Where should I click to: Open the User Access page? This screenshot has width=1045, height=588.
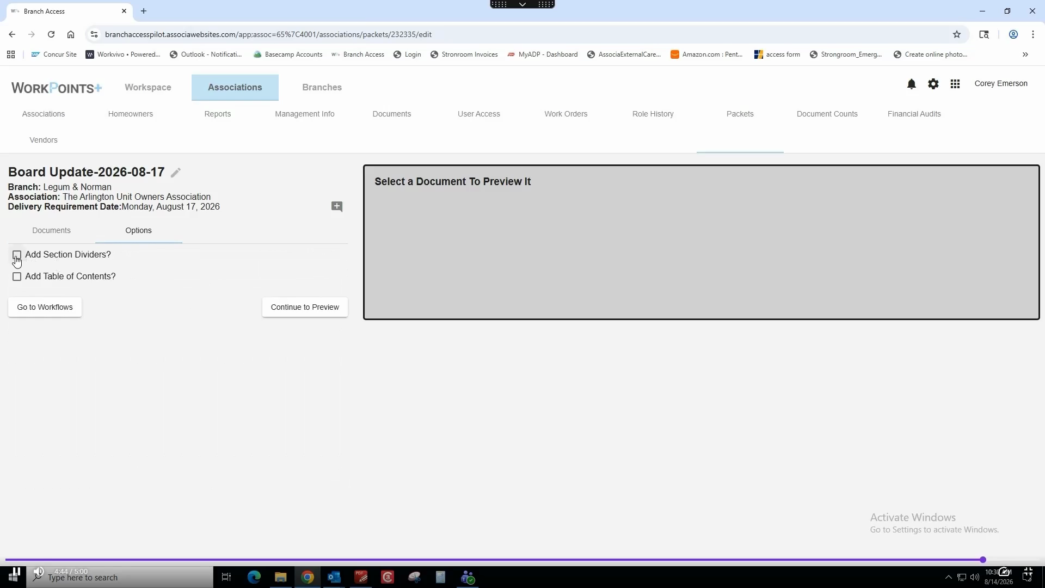pyautogui.click(x=479, y=114)
